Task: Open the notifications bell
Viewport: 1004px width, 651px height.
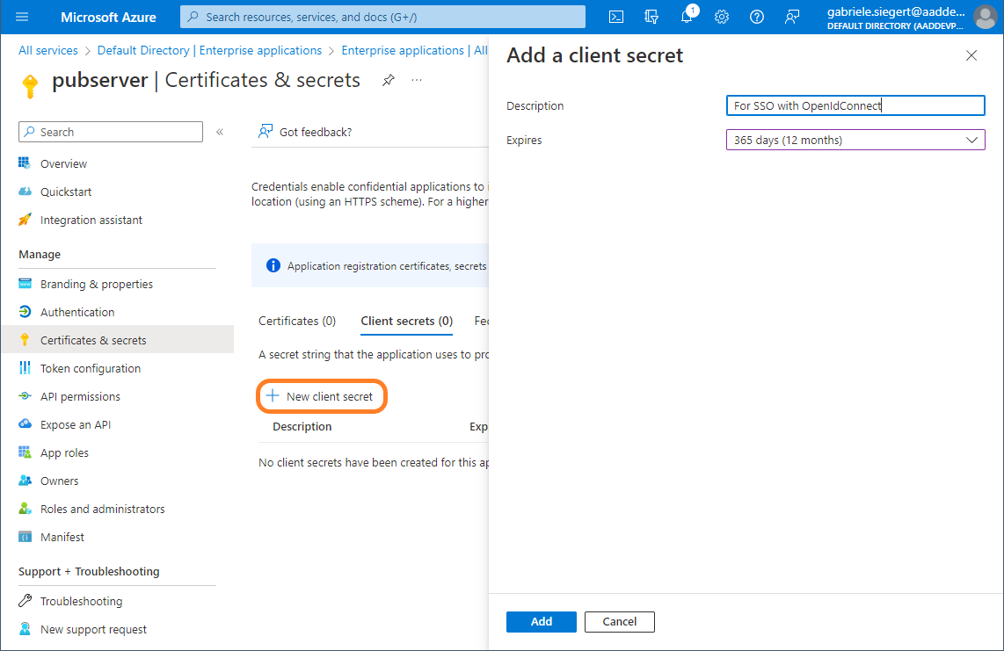Action: [687, 17]
